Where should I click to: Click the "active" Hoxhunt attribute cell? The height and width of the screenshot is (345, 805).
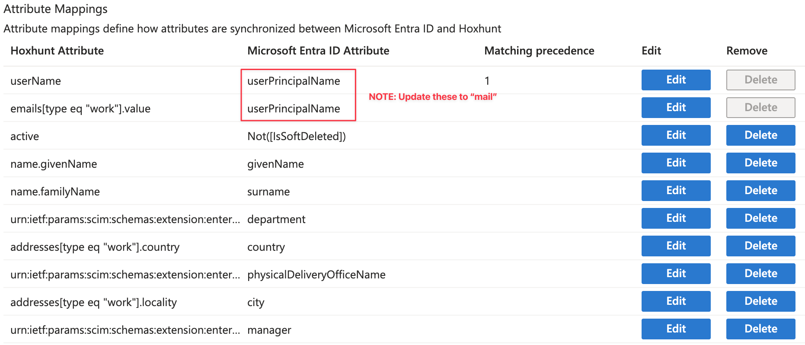pos(25,136)
